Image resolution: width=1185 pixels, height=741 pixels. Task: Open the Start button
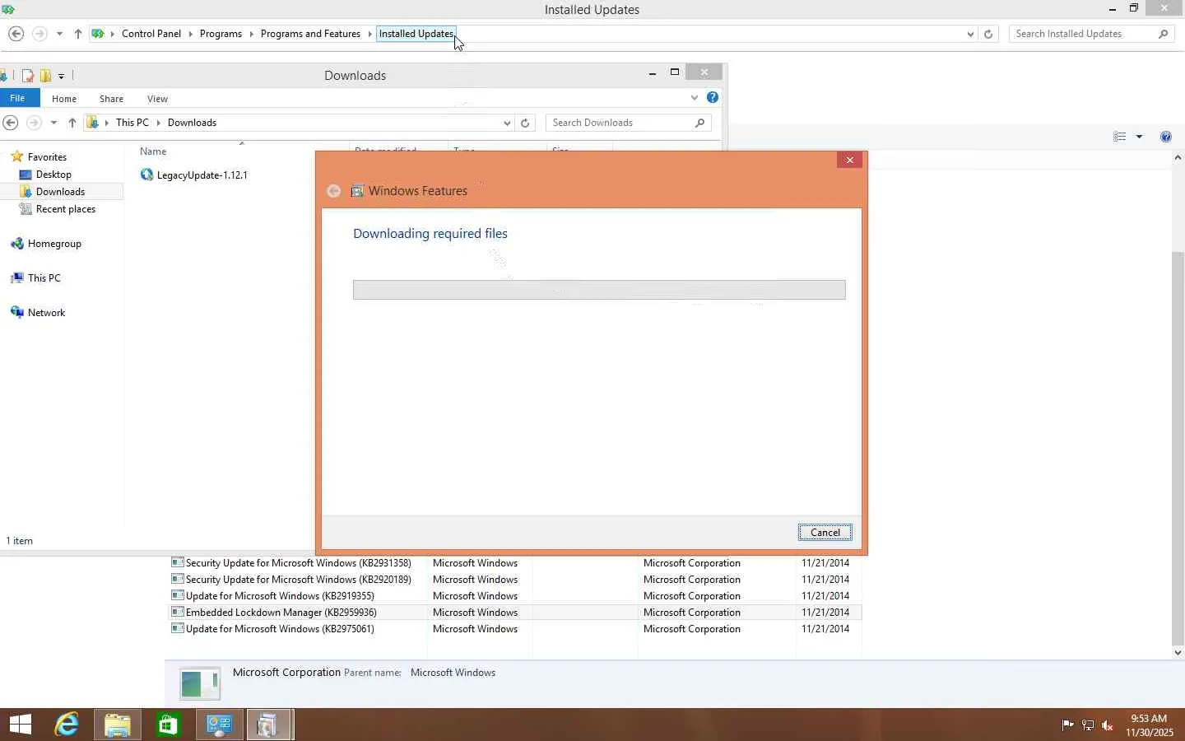(20, 725)
